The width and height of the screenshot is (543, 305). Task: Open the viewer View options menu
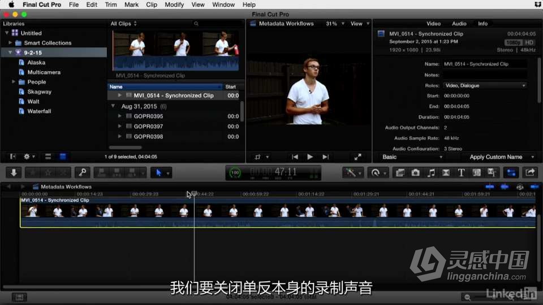360,24
